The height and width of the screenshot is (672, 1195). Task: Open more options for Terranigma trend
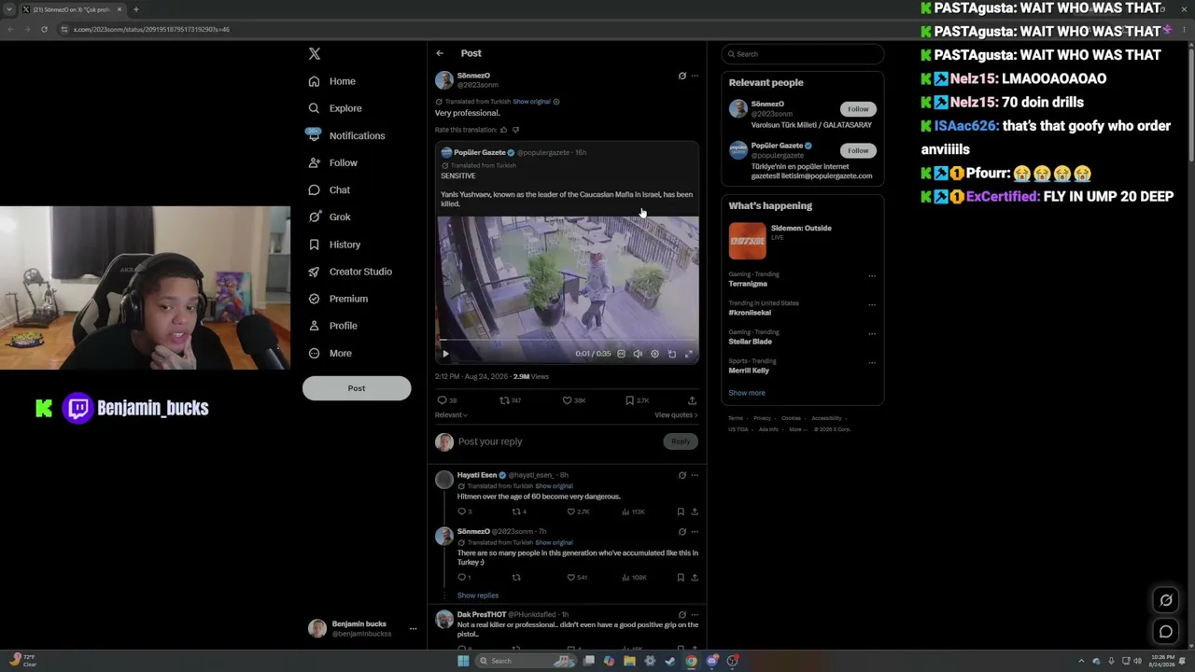click(x=872, y=276)
